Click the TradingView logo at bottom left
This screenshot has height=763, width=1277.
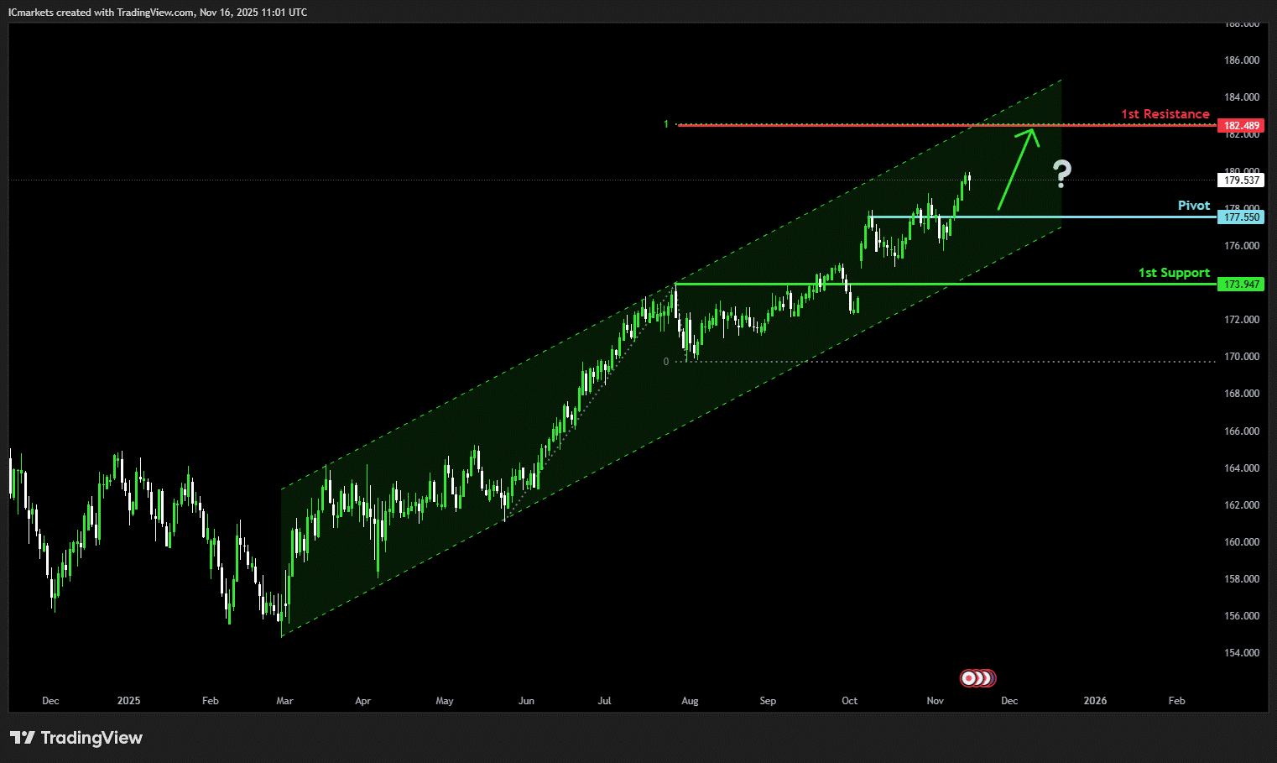tap(76, 738)
